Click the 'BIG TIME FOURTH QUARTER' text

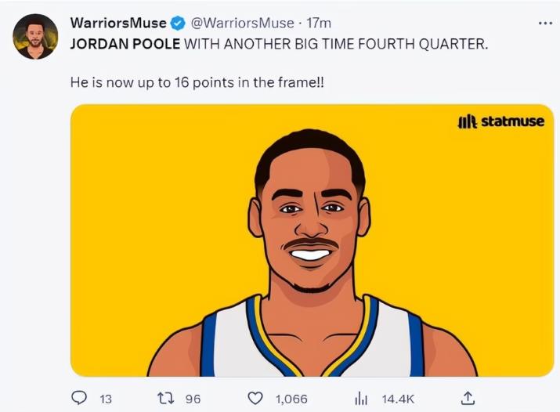pos(390,43)
